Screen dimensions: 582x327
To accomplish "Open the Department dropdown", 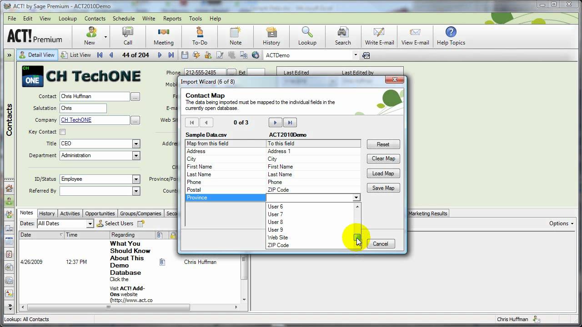I will coord(136,155).
